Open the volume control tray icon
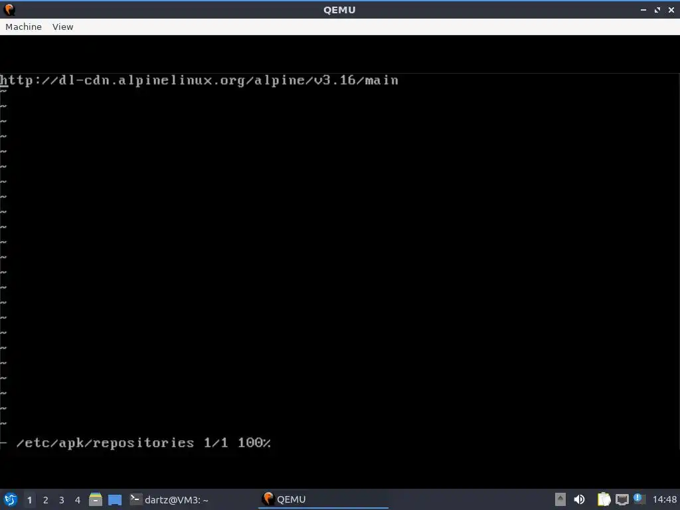This screenshot has height=510, width=680. (579, 499)
